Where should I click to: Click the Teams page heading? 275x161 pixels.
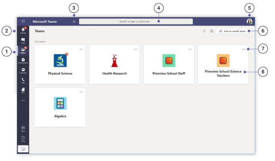pos(39,31)
